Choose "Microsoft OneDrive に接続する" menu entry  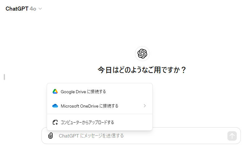[x=90, y=106]
